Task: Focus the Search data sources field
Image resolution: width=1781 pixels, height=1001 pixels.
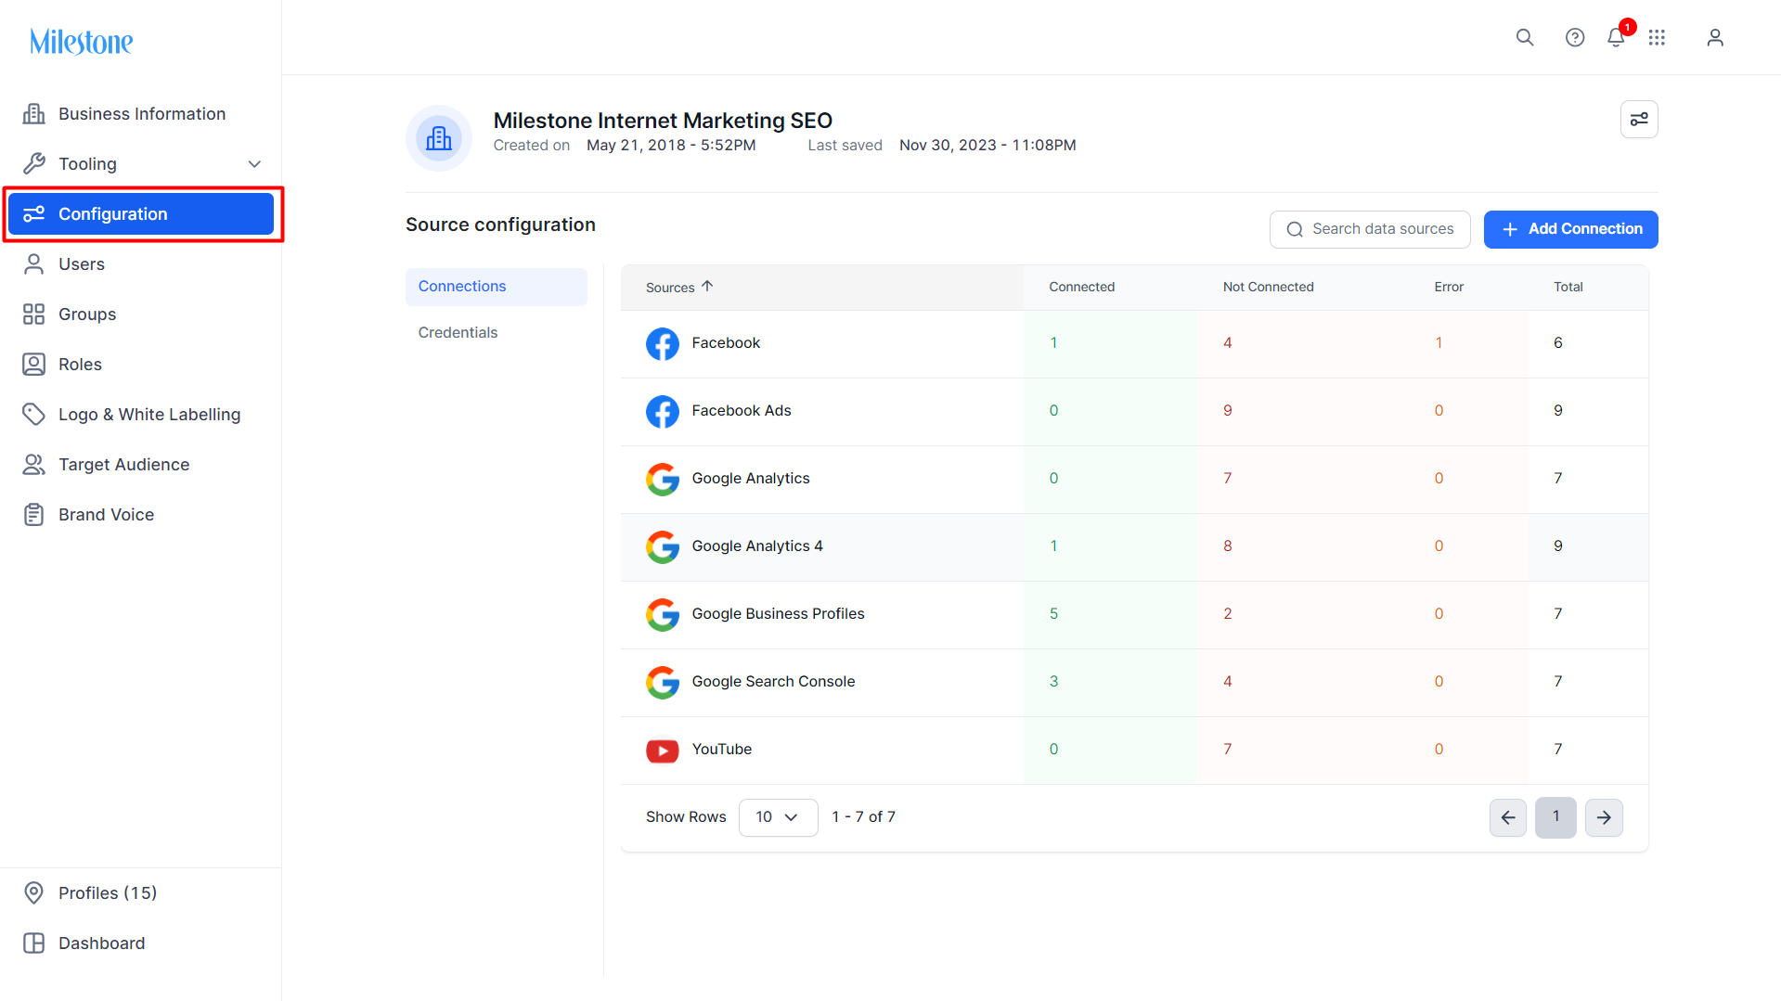Action: coord(1370,229)
